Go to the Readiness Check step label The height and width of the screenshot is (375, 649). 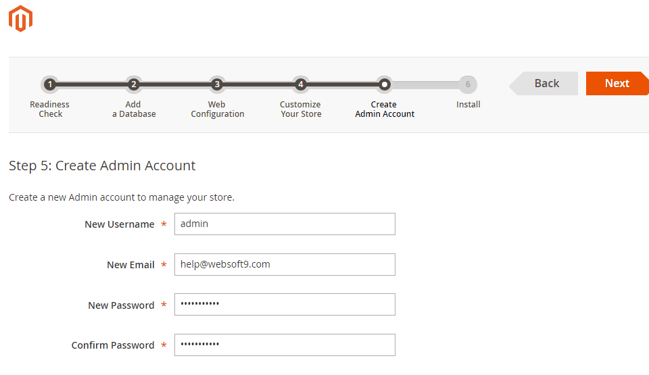pyautogui.click(x=50, y=109)
